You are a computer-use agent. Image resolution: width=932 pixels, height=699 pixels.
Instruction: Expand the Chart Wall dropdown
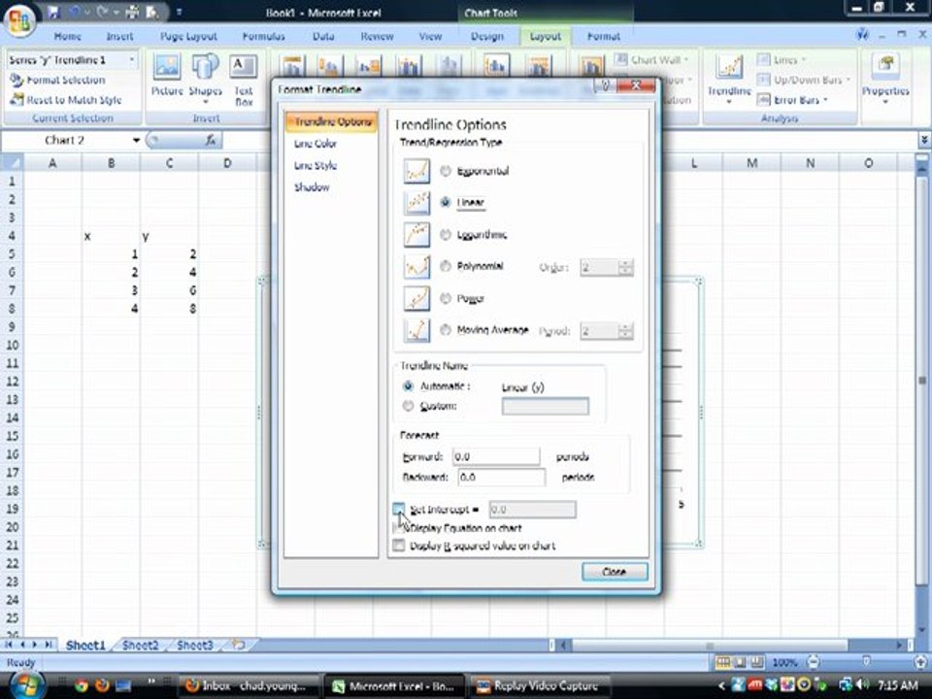(x=686, y=60)
